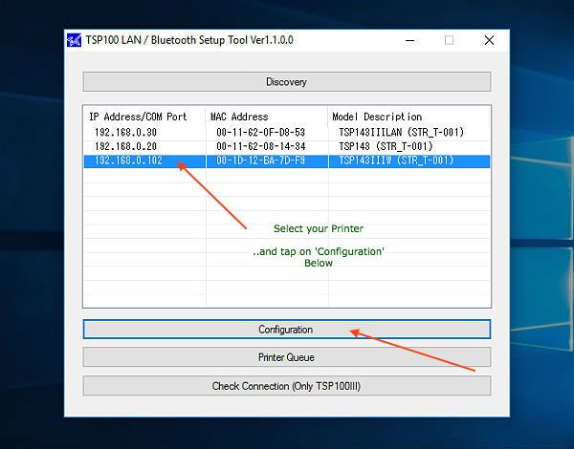The height and width of the screenshot is (449, 574).
Task: Click MAC address 00-11-62-08-14-34
Action: pyautogui.click(x=260, y=146)
